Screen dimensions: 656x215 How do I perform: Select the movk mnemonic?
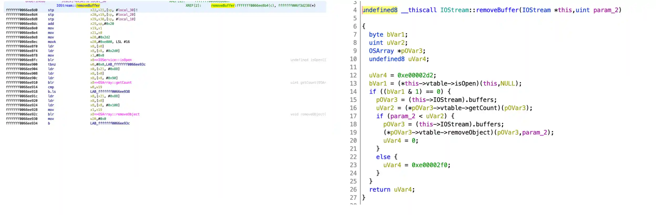[52, 42]
